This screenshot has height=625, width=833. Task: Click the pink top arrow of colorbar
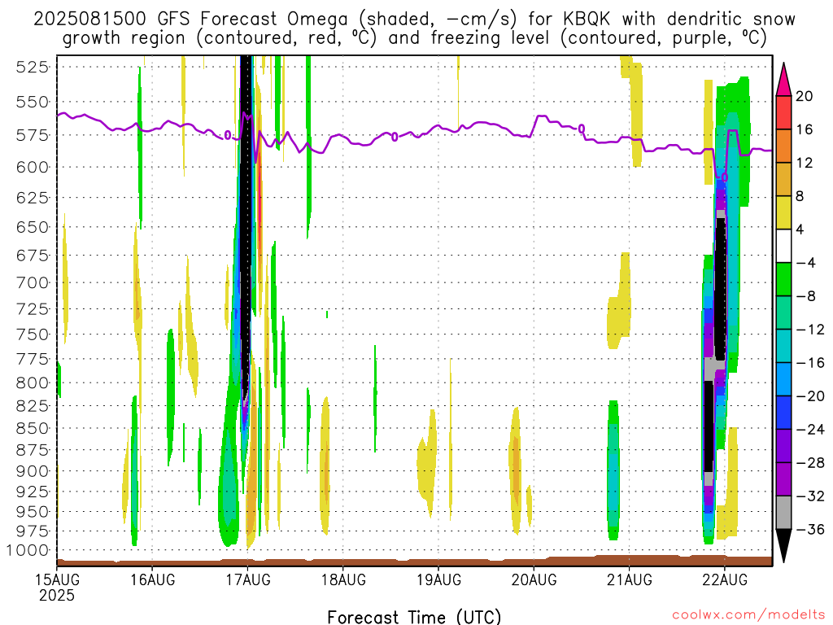tap(783, 79)
